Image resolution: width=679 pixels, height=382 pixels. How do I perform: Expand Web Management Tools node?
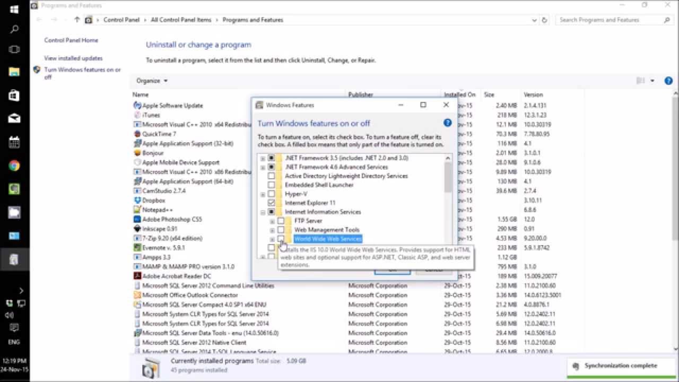pyautogui.click(x=272, y=230)
